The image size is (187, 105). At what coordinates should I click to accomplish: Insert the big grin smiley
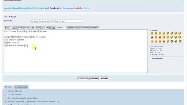click(152, 33)
